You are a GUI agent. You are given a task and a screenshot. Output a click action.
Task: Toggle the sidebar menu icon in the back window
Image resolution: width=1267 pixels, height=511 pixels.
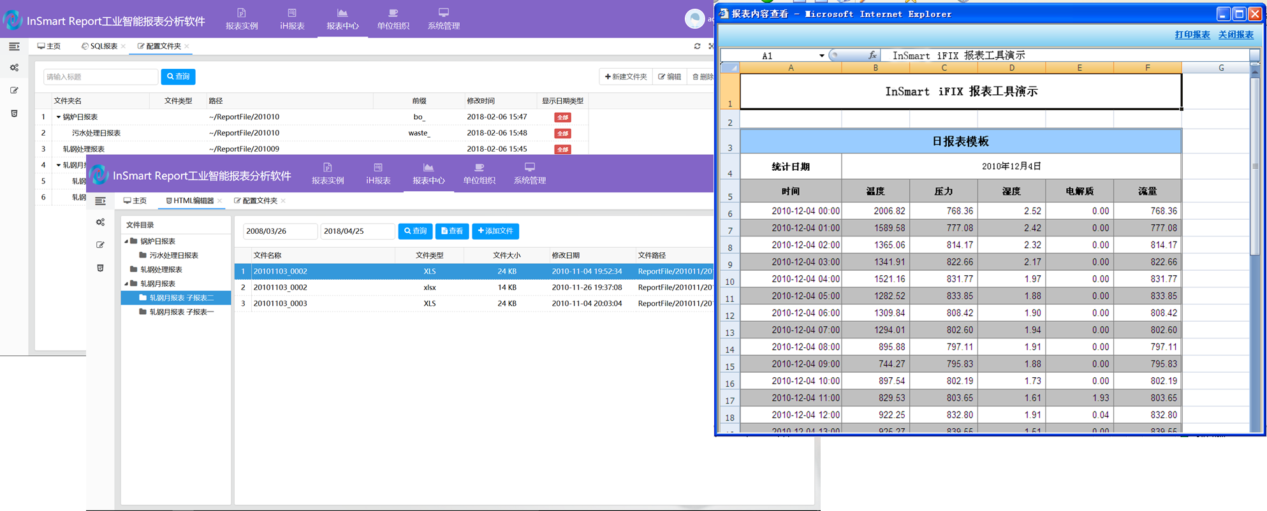click(x=14, y=47)
